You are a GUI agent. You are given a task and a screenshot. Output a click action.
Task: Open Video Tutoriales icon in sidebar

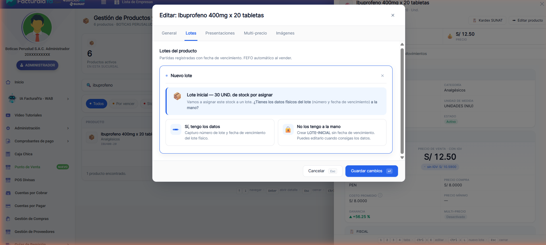pos(8,115)
